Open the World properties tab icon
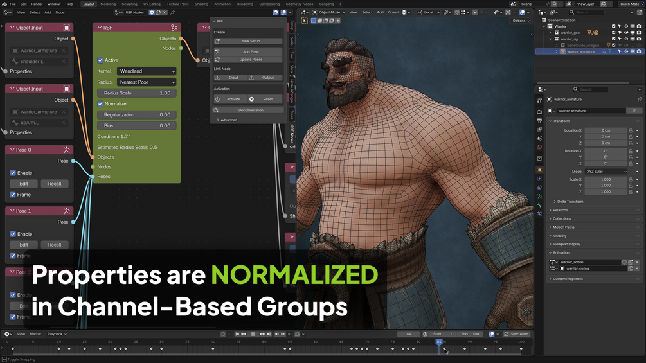 539,147
